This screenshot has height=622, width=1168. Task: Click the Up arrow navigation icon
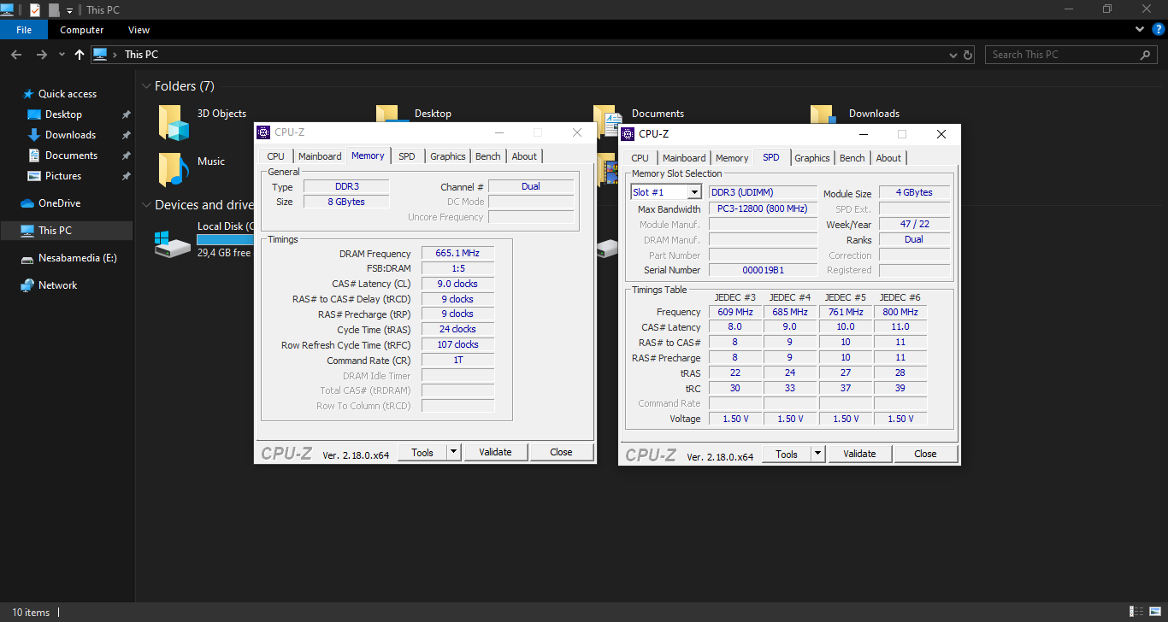click(80, 55)
